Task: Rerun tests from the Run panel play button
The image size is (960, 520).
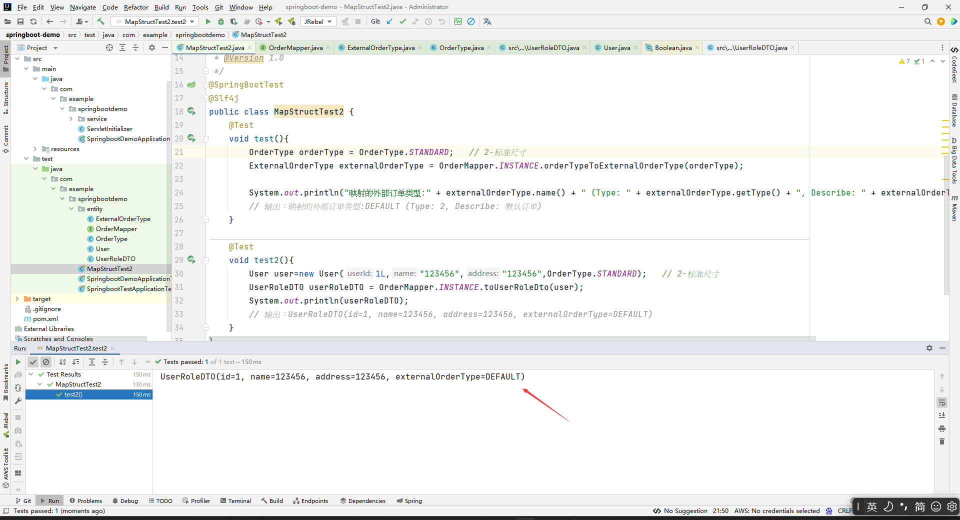Action: pyautogui.click(x=18, y=362)
